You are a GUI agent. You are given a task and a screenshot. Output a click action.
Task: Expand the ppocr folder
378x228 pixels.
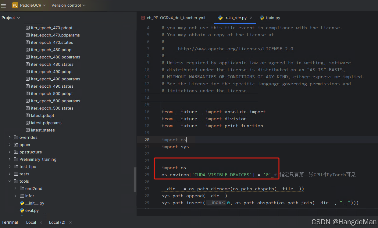pos(9,145)
